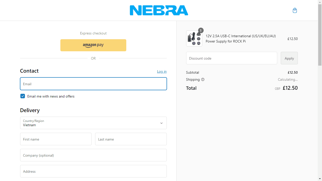Click the First name field
Viewport: 322px width, 181px height.
coord(56,139)
